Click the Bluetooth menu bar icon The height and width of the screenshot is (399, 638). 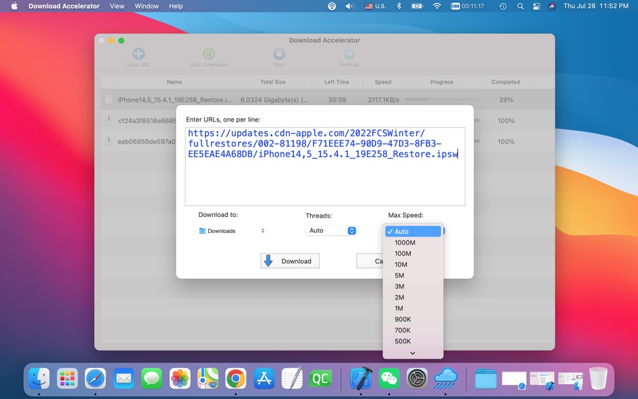pos(399,6)
